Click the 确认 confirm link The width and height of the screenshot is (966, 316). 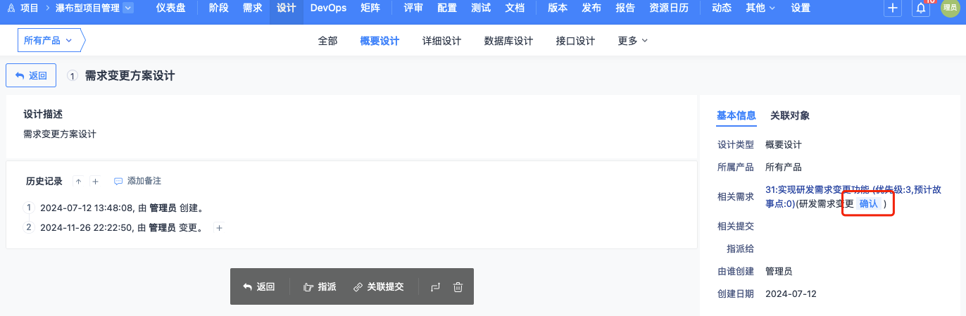pyautogui.click(x=869, y=203)
